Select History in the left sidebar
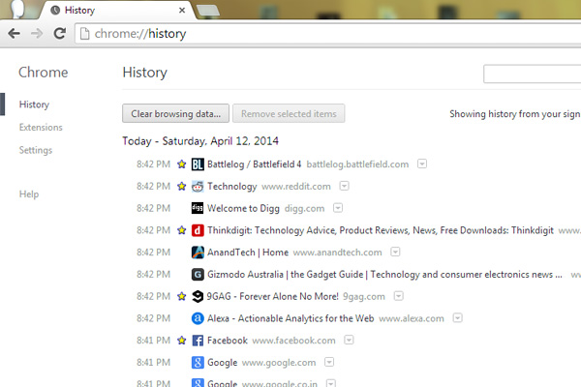This screenshot has height=387, width=581. coord(34,104)
